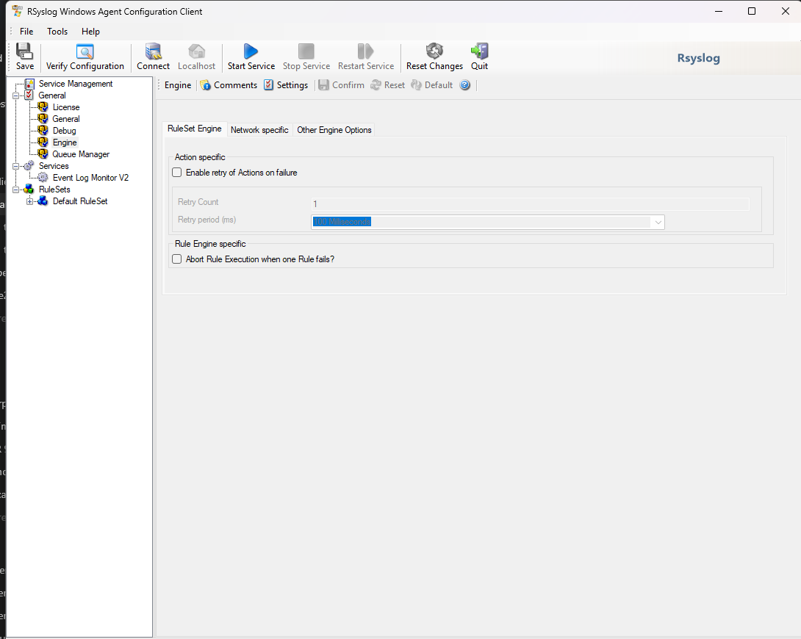
Task: Click the Start Service play icon
Action: tap(251, 51)
